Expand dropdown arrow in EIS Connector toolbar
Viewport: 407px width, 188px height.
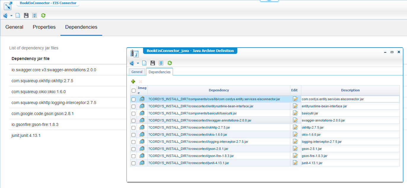[x=11, y=15]
